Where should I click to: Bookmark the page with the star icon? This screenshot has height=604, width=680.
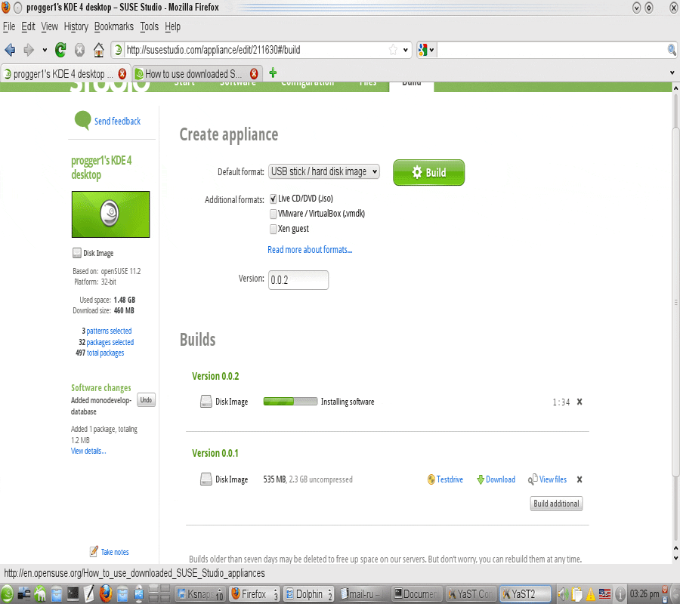(x=393, y=50)
